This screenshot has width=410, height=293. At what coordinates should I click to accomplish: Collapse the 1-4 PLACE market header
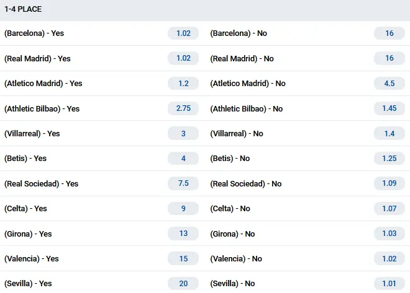205,10
